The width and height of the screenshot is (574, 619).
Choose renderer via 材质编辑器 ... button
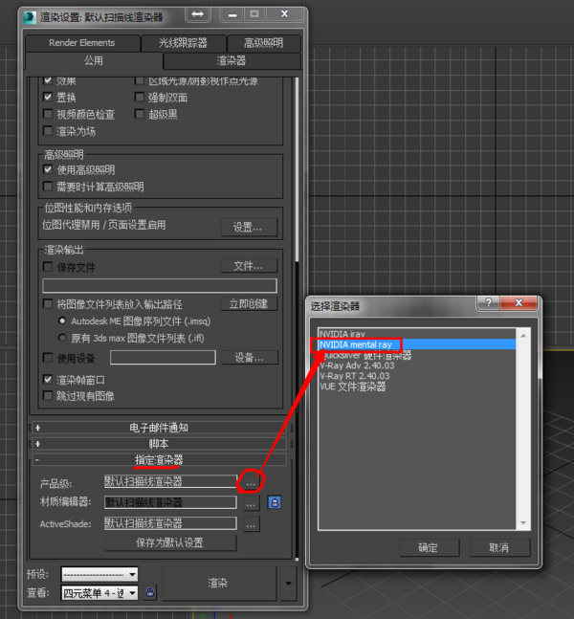(252, 502)
